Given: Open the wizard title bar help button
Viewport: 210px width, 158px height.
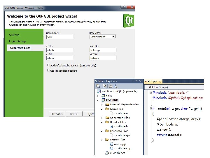Looking at the screenshot, I should tap(124, 7).
